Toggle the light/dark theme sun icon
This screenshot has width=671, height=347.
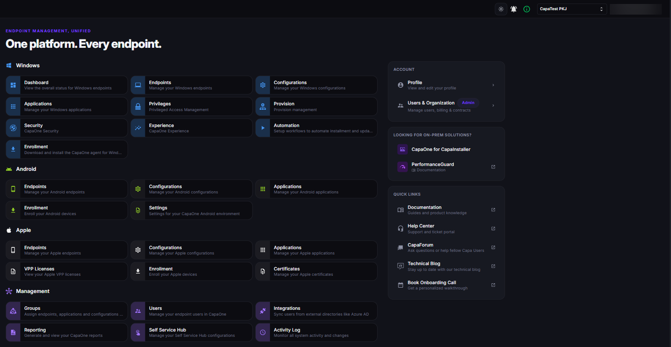pos(501,9)
